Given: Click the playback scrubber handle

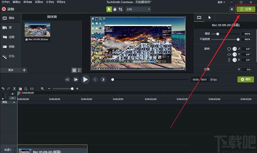Looking at the screenshot, I should click(x=113, y=80).
